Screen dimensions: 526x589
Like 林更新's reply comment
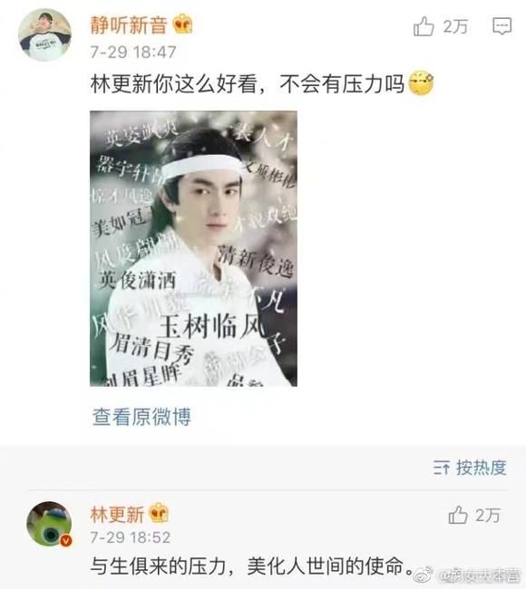click(458, 515)
